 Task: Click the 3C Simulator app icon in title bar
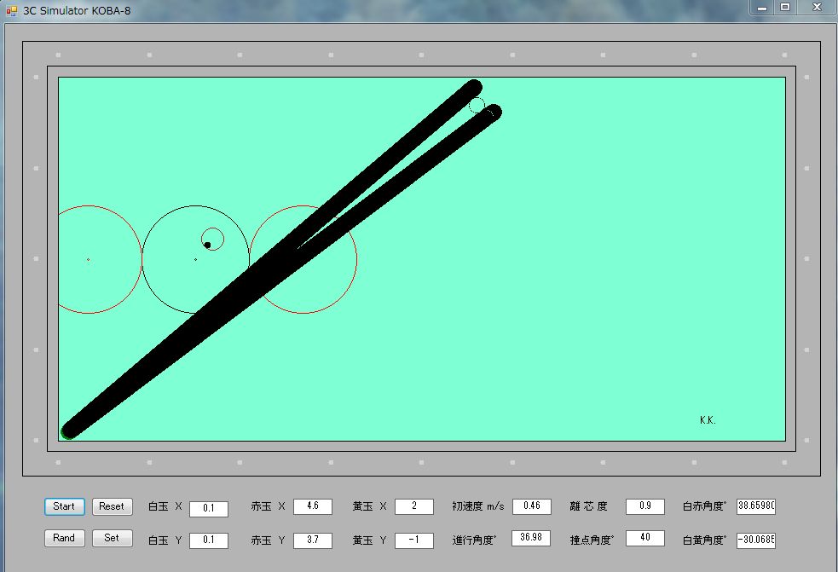coord(11,10)
